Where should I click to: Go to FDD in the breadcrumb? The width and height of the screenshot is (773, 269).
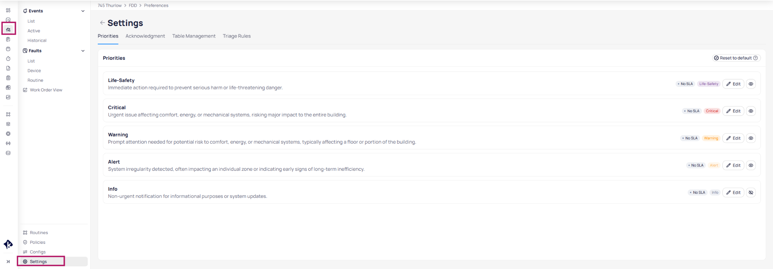[x=133, y=6]
